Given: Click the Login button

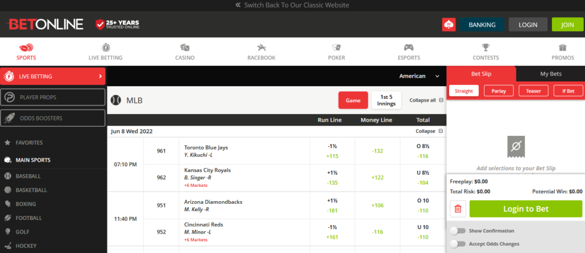Looking at the screenshot, I should tap(528, 25).
